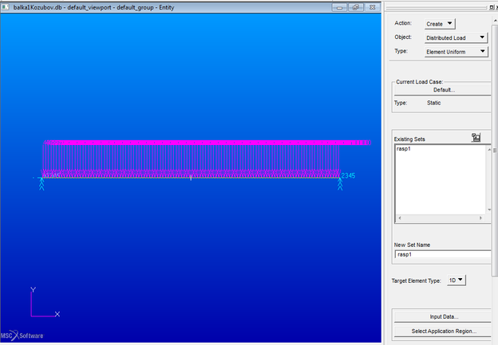Minimize the viewport window

[x=339, y=6]
